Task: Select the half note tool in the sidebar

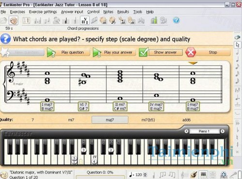Action: coord(238,52)
